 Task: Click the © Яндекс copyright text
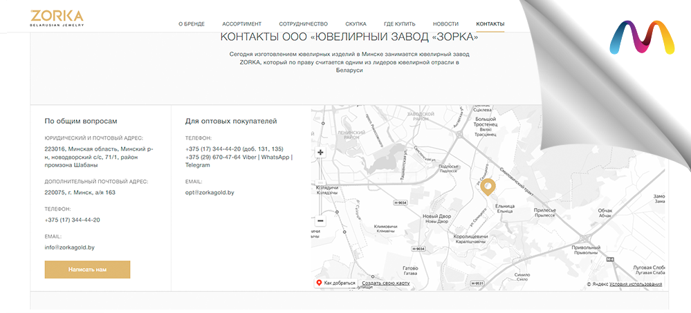(x=598, y=285)
